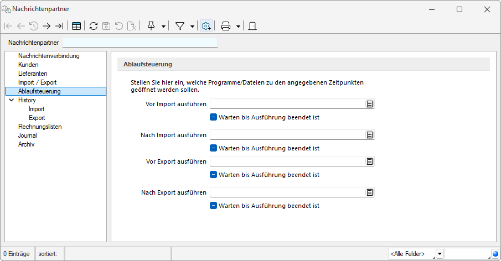Click the filter funnel icon
501x261 pixels.
[x=180, y=26]
